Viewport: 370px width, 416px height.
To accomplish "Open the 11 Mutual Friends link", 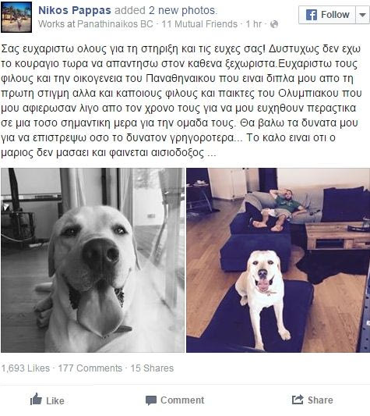I will tap(199, 24).
